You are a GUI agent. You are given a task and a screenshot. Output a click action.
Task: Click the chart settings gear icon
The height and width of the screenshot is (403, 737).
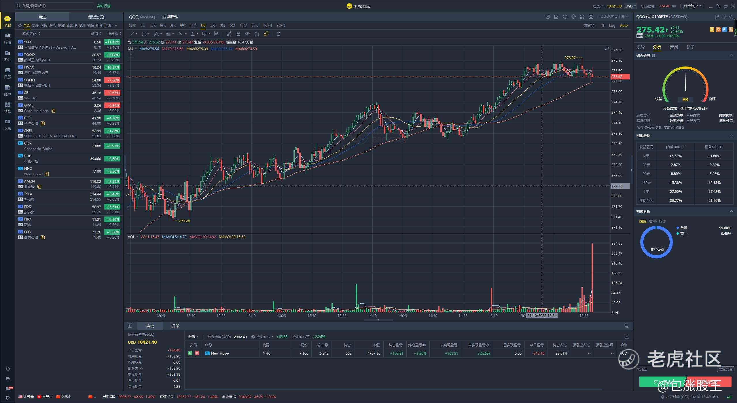(573, 17)
